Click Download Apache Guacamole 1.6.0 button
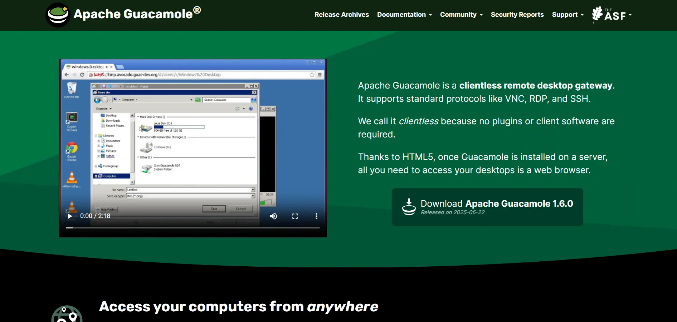The height and width of the screenshot is (322, 677). tap(487, 207)
